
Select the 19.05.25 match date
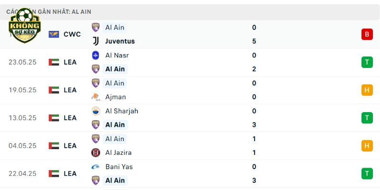(x=22, y=90)
